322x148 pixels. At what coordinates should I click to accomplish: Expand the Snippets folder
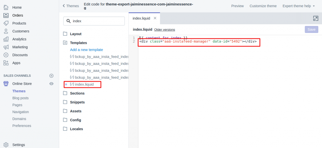(77, 102)
